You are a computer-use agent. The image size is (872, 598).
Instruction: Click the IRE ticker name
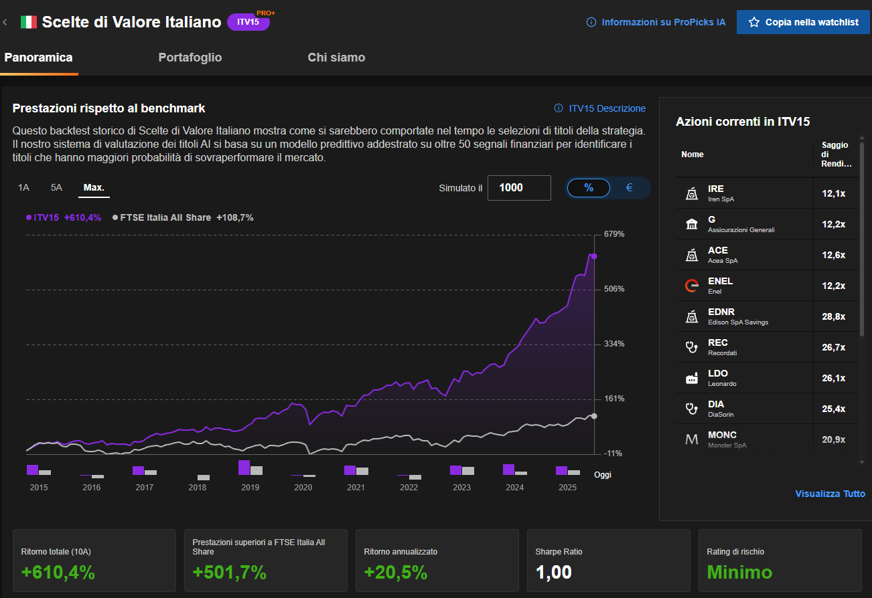716,189
